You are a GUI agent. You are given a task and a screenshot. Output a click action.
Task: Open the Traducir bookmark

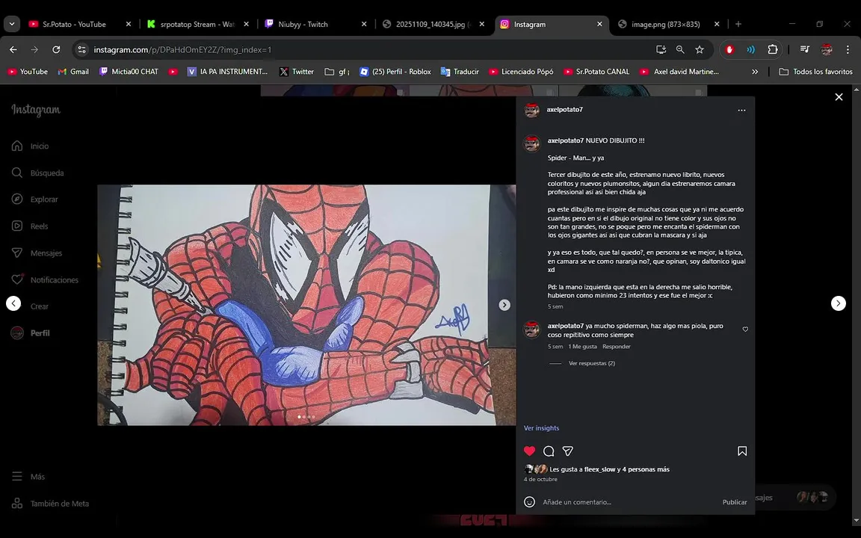(460, 72)
